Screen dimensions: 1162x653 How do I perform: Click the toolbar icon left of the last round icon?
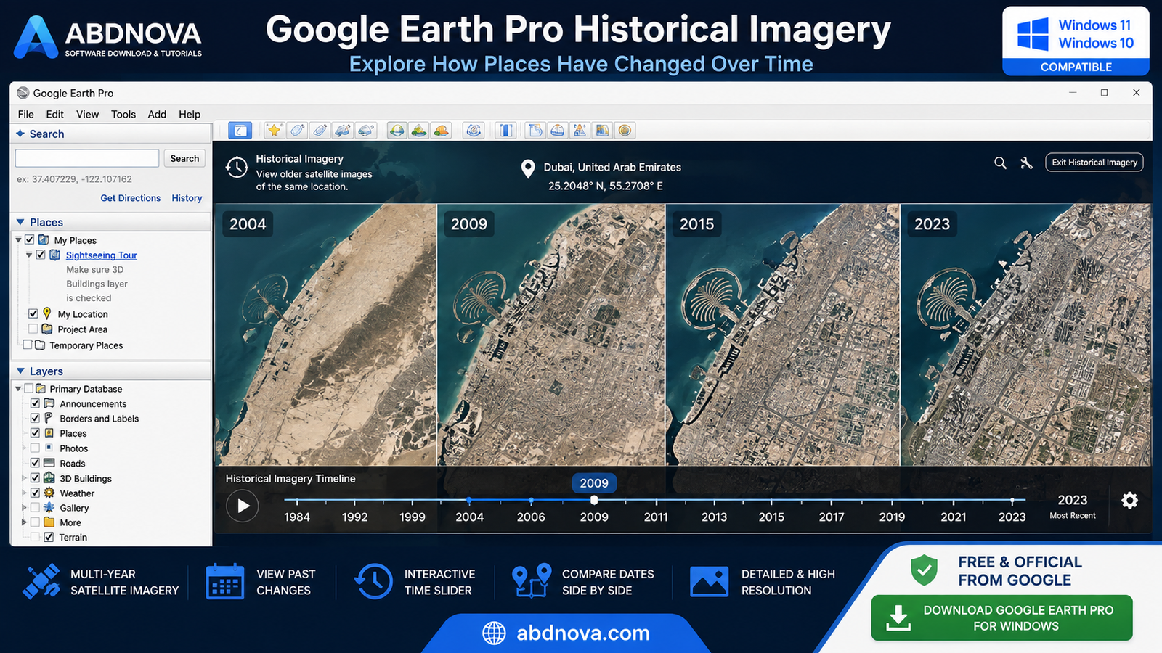click(602, 131)
